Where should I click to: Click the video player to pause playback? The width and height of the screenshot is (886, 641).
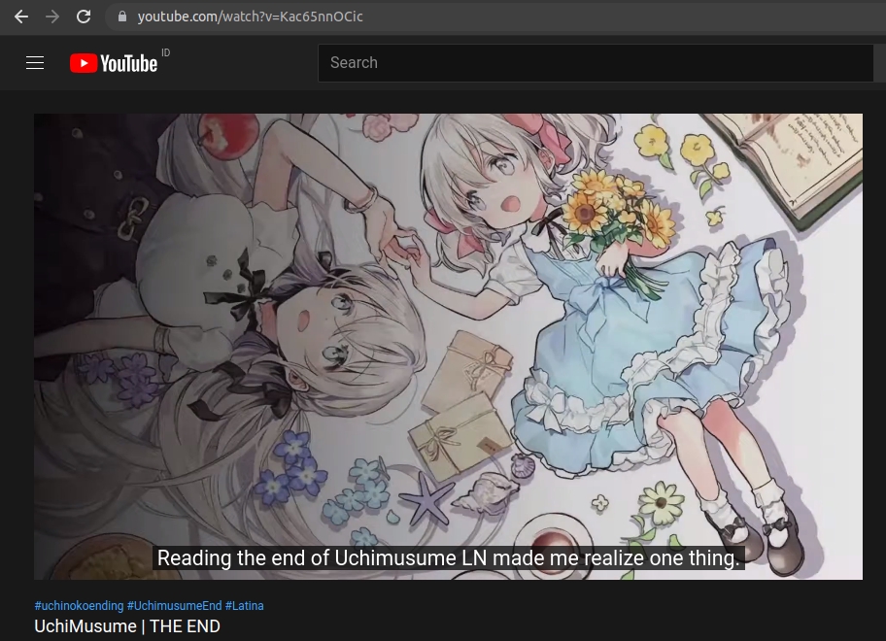448,346
